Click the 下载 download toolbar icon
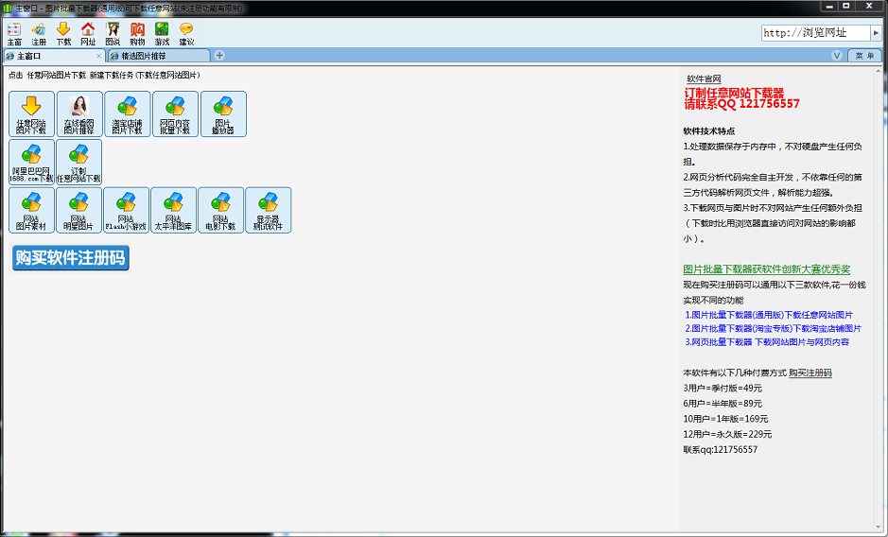This screenshot has width=888, height=537. [x=63, y=34]
